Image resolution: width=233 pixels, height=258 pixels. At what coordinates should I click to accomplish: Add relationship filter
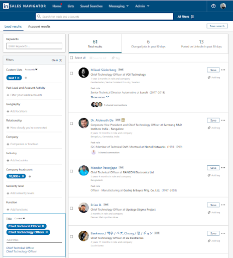[27, 127]
